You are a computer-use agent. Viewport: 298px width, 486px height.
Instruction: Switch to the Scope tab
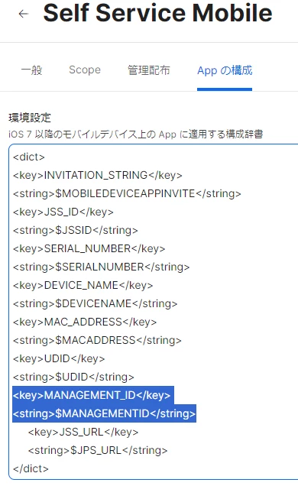(85, 70)
